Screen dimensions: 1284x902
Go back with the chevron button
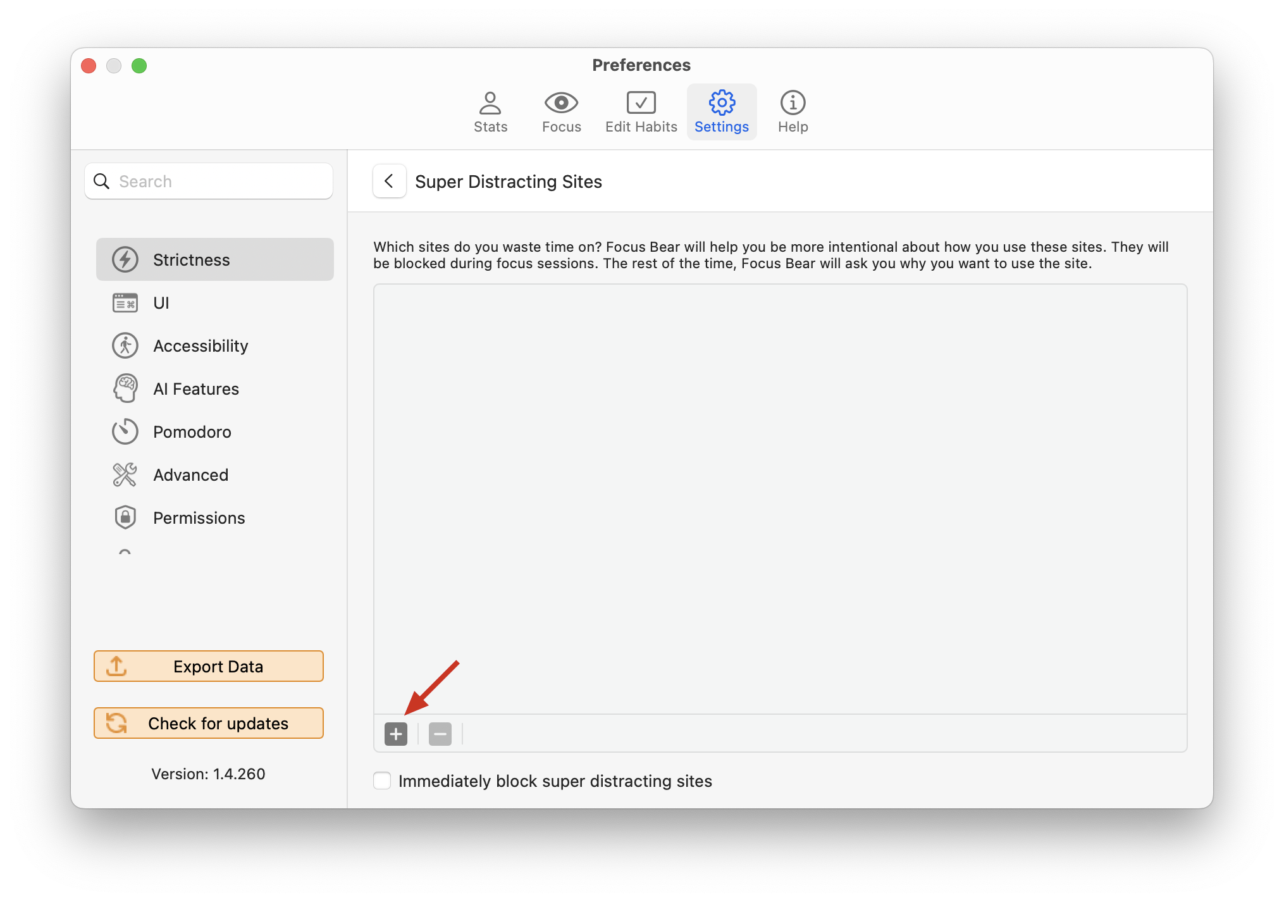click(x=389, y=182)
